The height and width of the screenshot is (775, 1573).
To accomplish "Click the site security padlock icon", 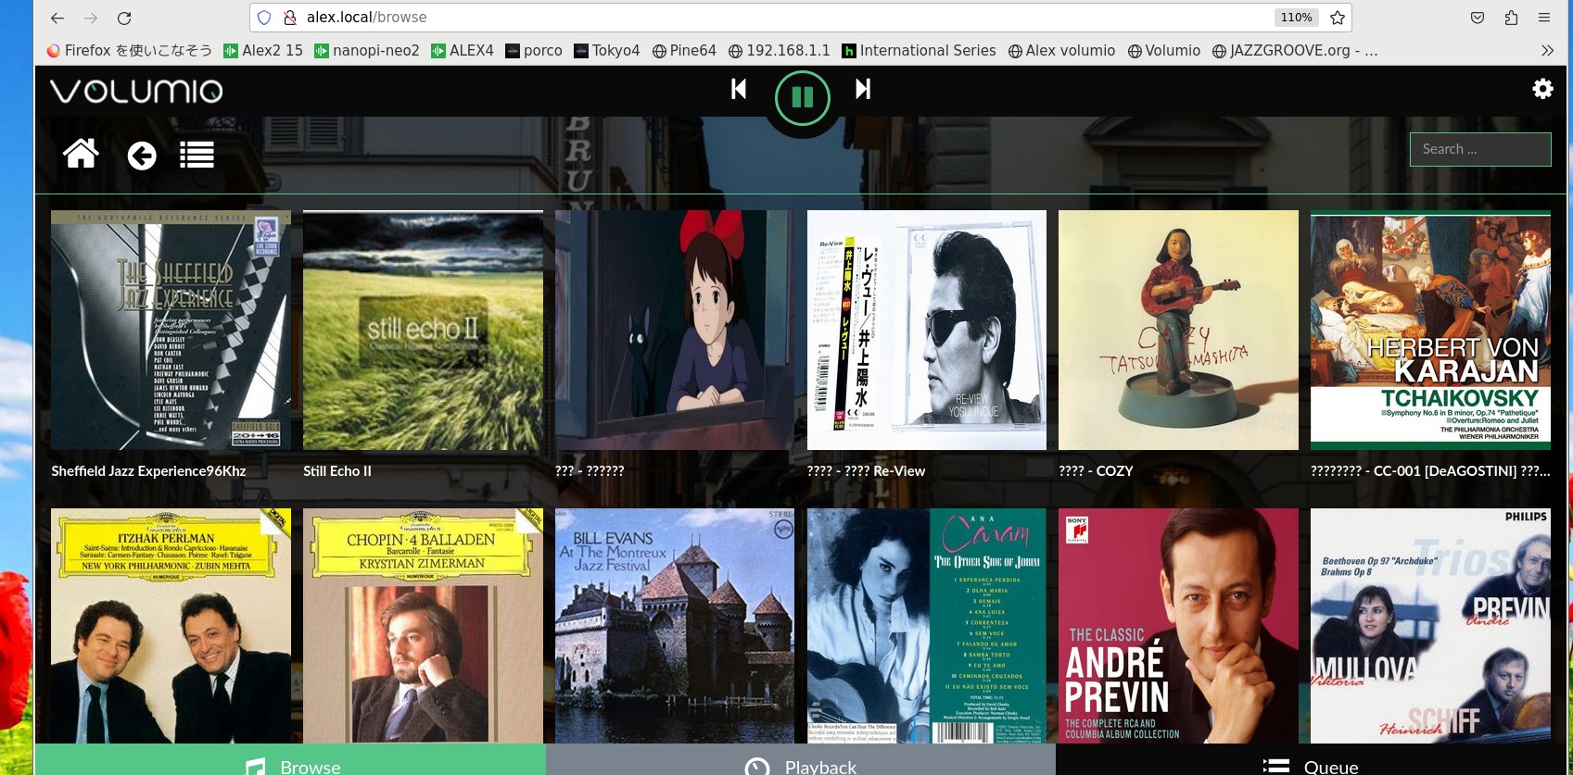I will click(x=290, y=18).
